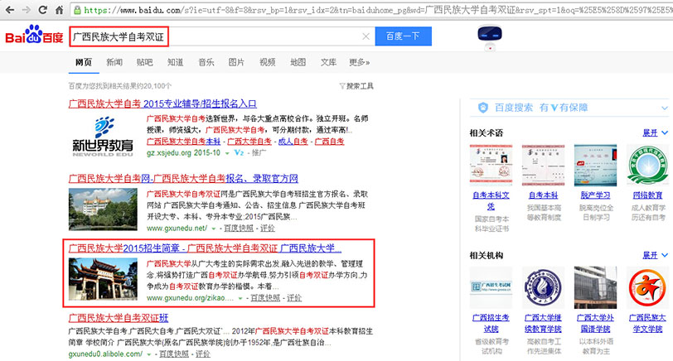This screenshot has width=673, height=361.
Task: Open result 广西民族大学2015招生简章
Action: click(206, 248)
